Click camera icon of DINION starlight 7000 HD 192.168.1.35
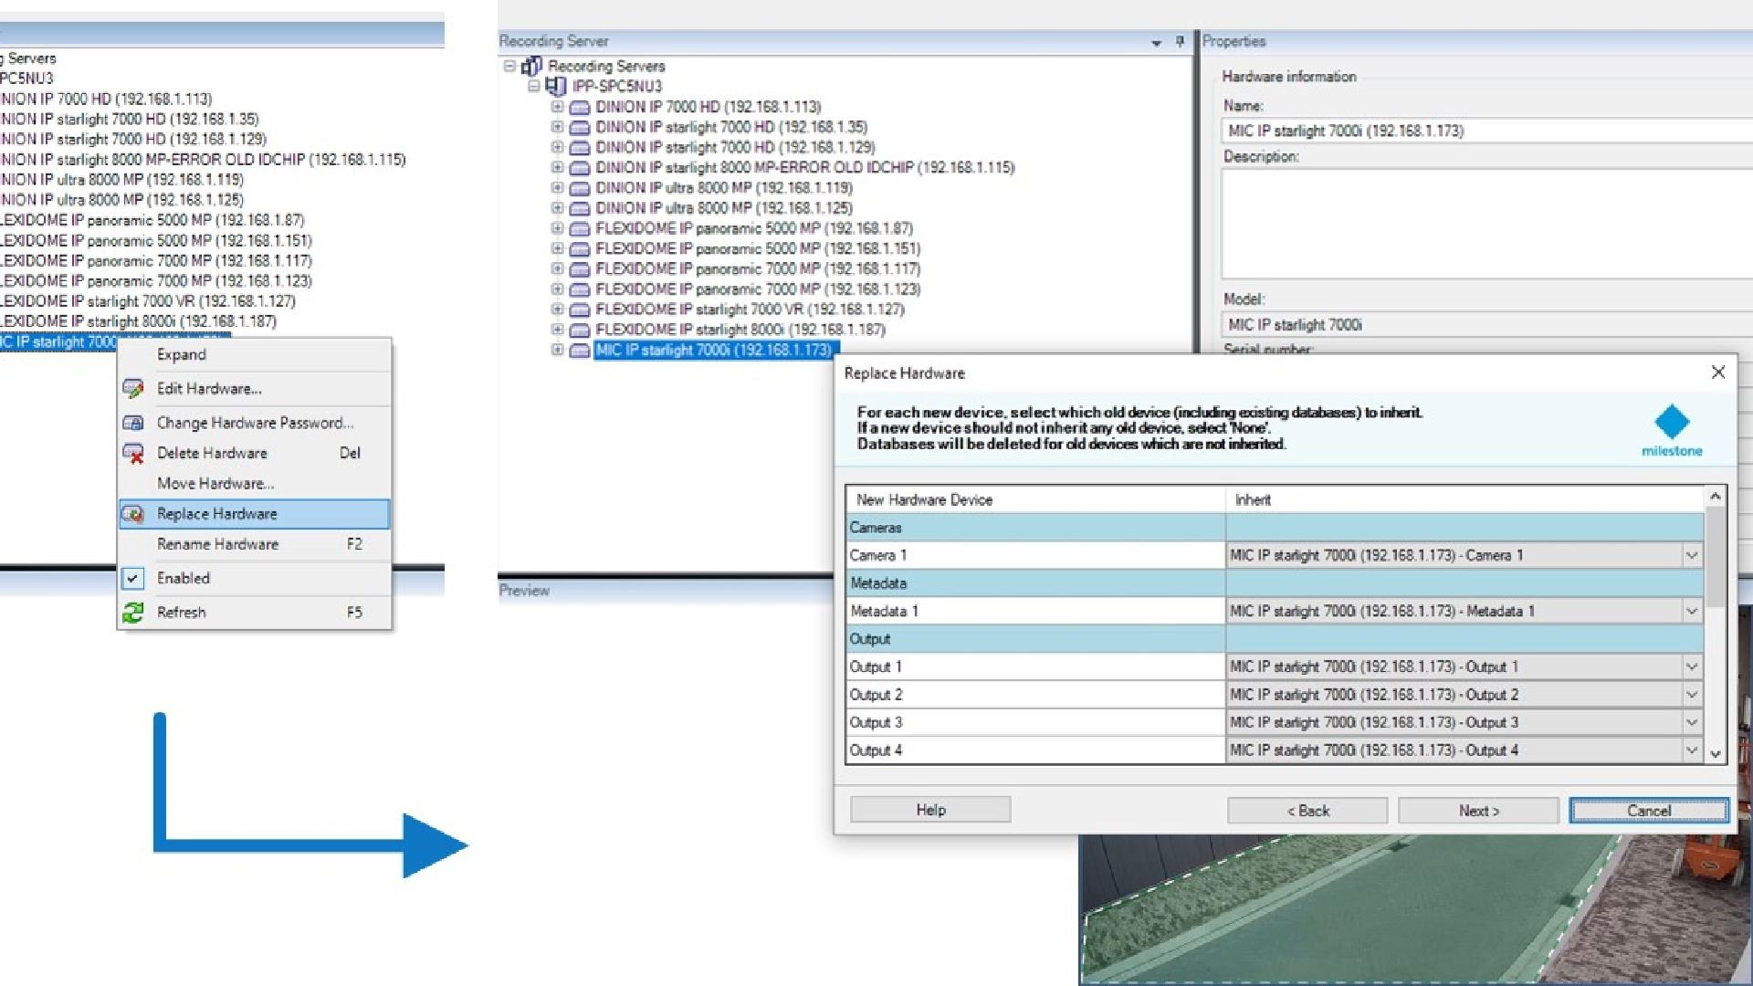The image size is (1753, 986). tap(580, 128)
